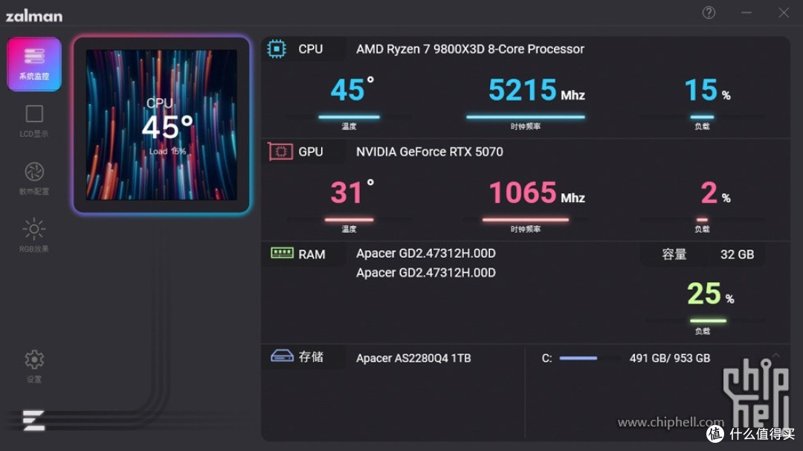
Task: Click the first Apacer GD2.47312H.00D entry
Action: pos(426,253)
